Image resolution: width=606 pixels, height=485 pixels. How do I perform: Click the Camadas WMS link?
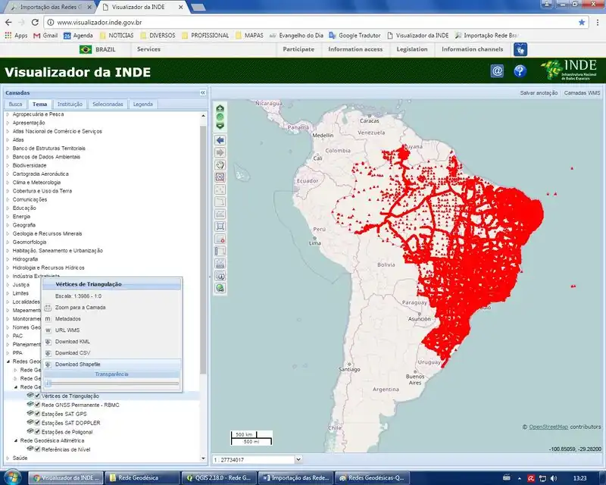pos(582,92)
